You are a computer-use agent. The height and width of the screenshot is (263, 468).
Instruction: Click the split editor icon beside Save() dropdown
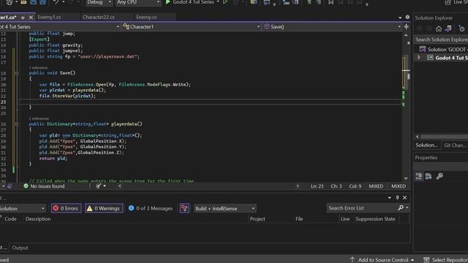pos(407,27)
